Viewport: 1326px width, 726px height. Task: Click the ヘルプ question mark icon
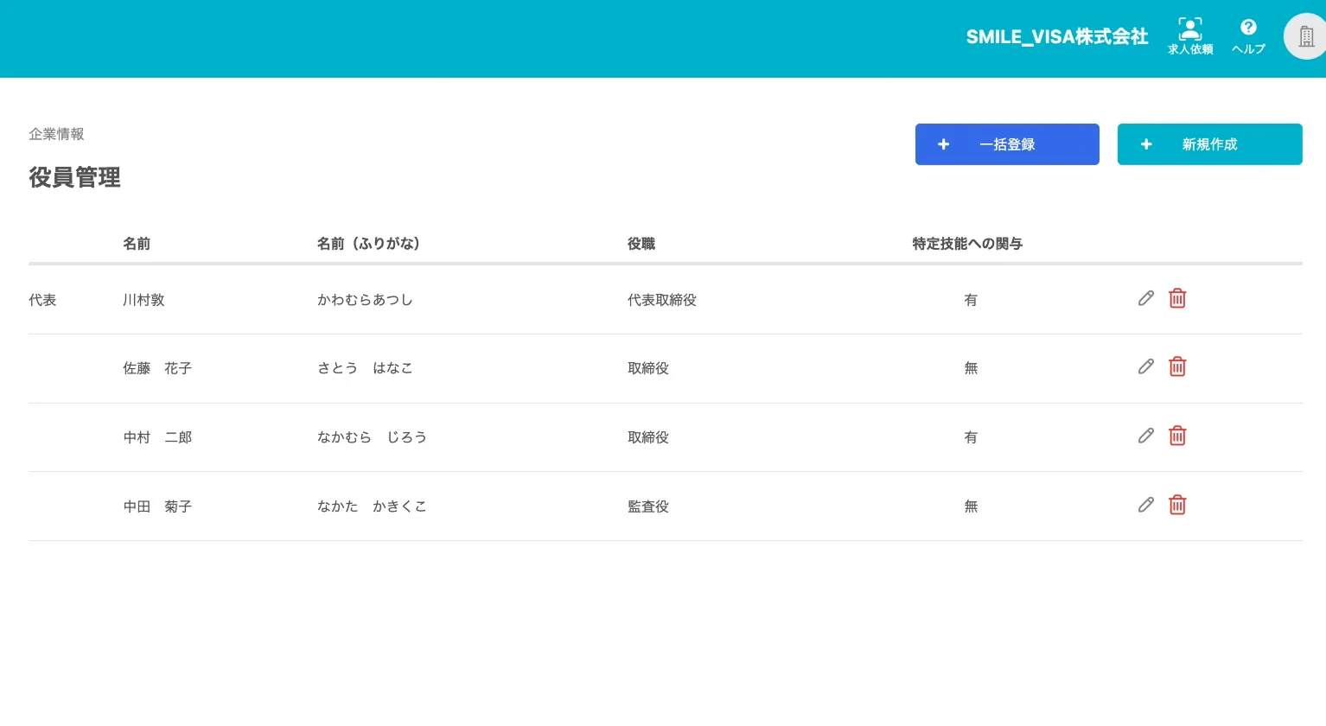coord(1248,35)
